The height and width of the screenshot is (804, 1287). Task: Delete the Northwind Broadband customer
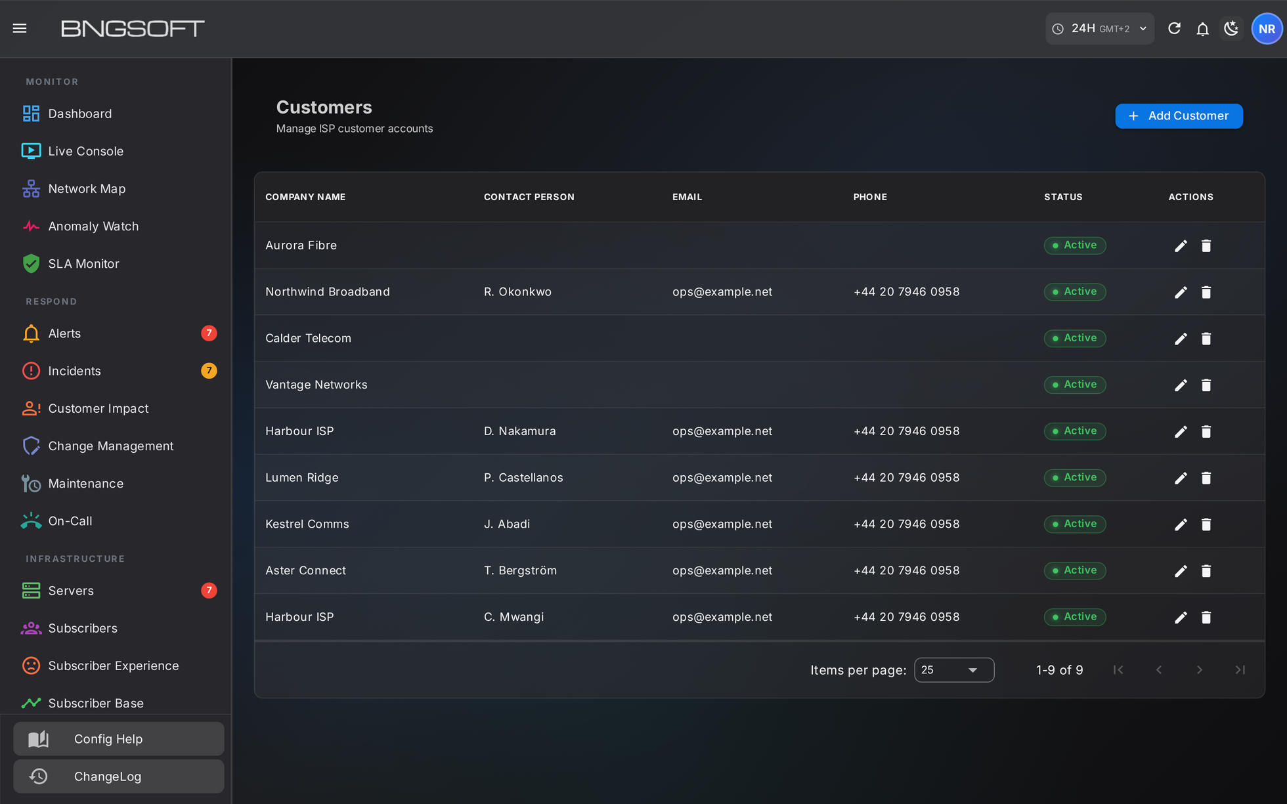1206,292
